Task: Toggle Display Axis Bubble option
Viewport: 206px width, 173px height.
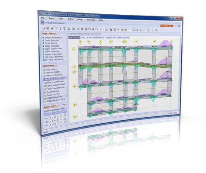Action: coord(51,46)
